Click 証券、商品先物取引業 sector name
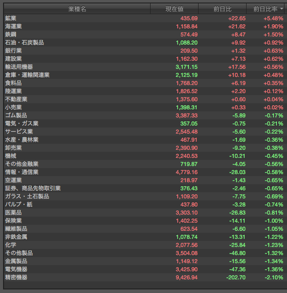287x293 pixels. coord(33,188)
